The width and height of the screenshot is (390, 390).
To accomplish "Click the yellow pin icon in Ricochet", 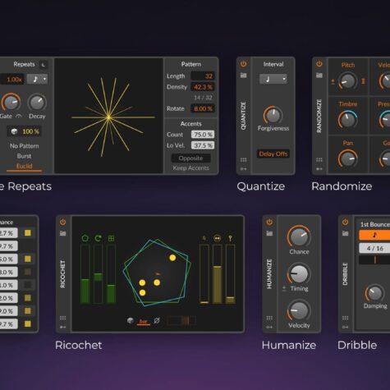I will coord(230,238).
